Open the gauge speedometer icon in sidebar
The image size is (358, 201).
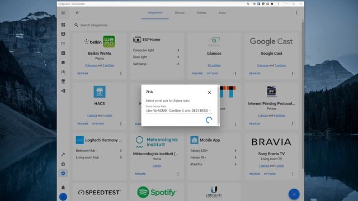click(x=63, y=72)
